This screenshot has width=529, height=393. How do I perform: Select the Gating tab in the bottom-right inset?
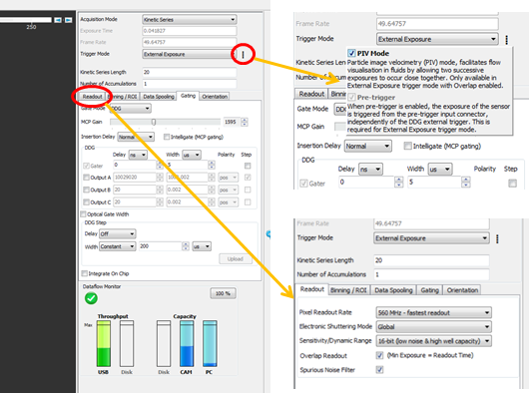(430, 290)
